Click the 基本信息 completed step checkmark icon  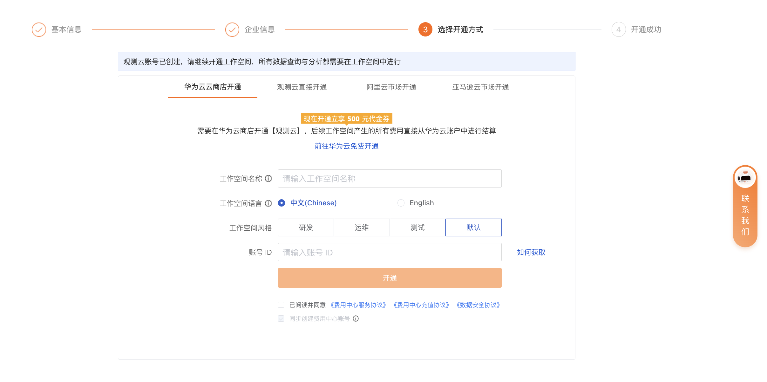coord(39,30)
